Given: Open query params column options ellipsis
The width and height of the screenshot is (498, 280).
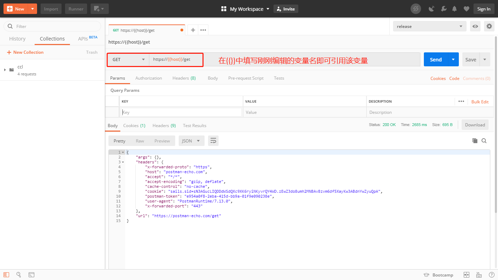Looking at the screenshot, I should click(461, 101).
